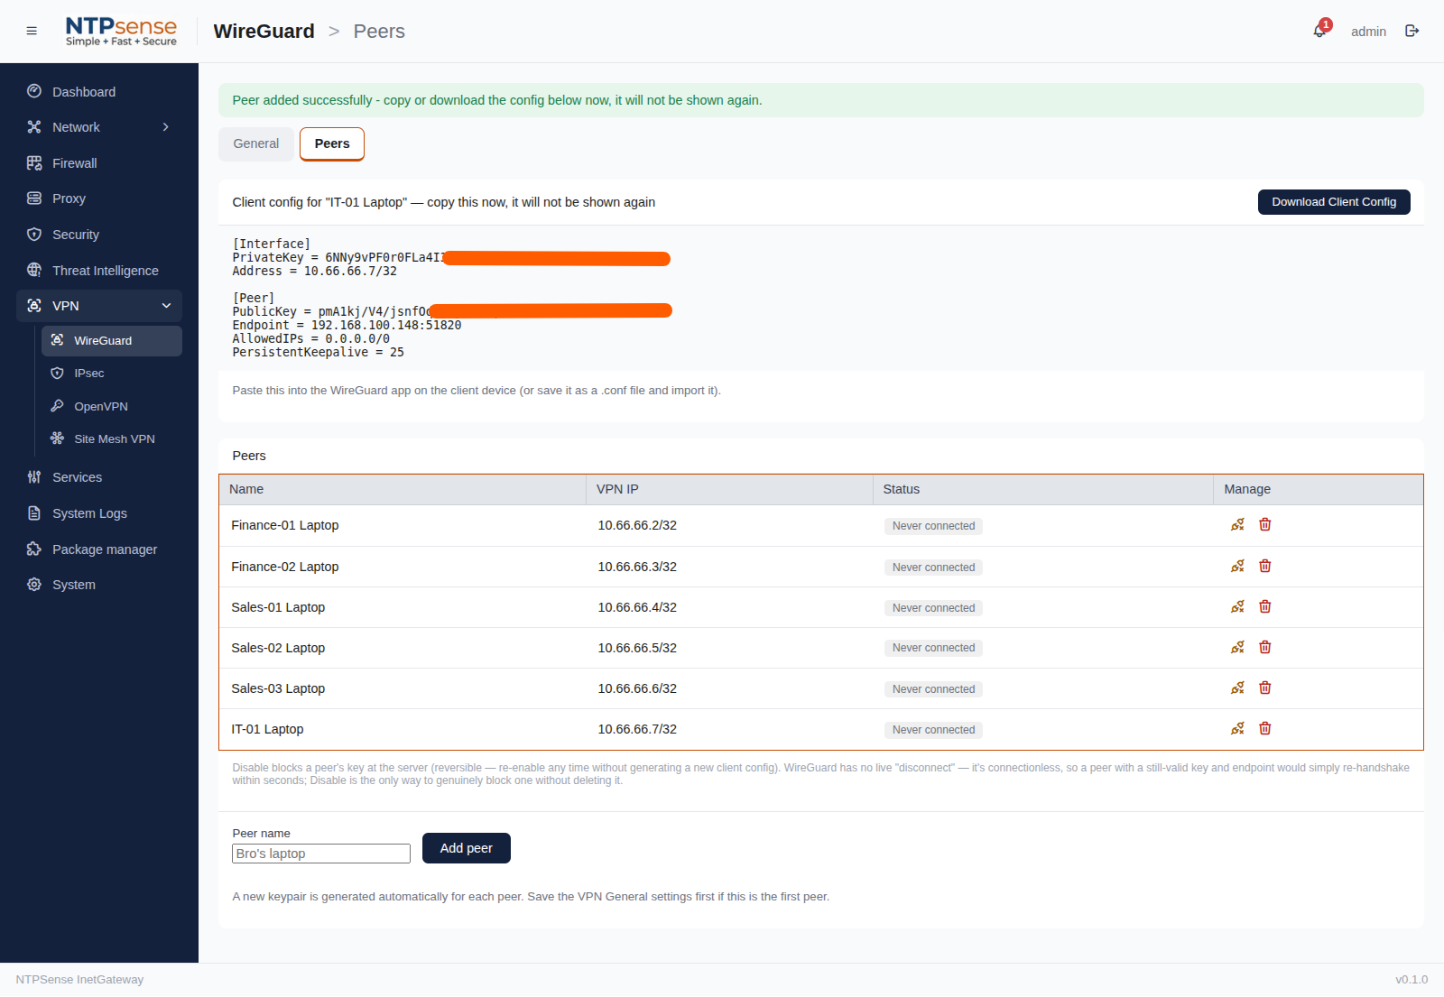Delete the Sales-02 Laptop peer
Screen dimensions: 1444x997
tap(1265, 648)
